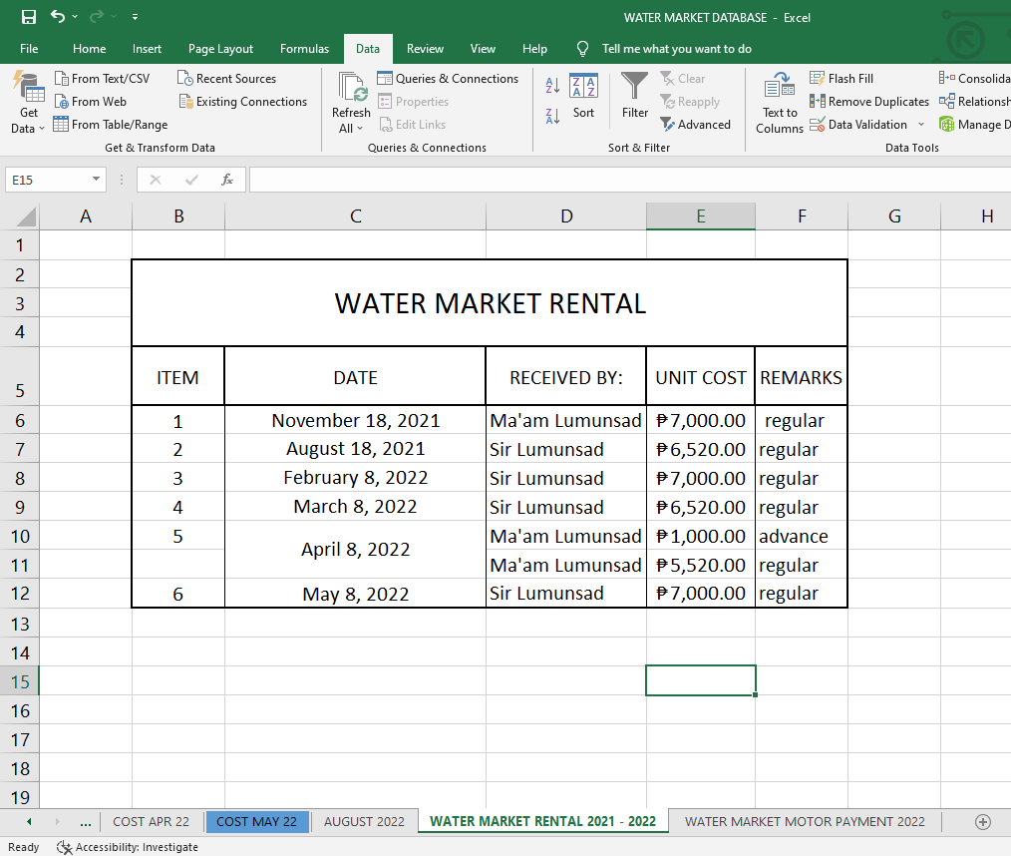
Task: Click Sort A to Z icon
Action: click(x=552, y=86)
